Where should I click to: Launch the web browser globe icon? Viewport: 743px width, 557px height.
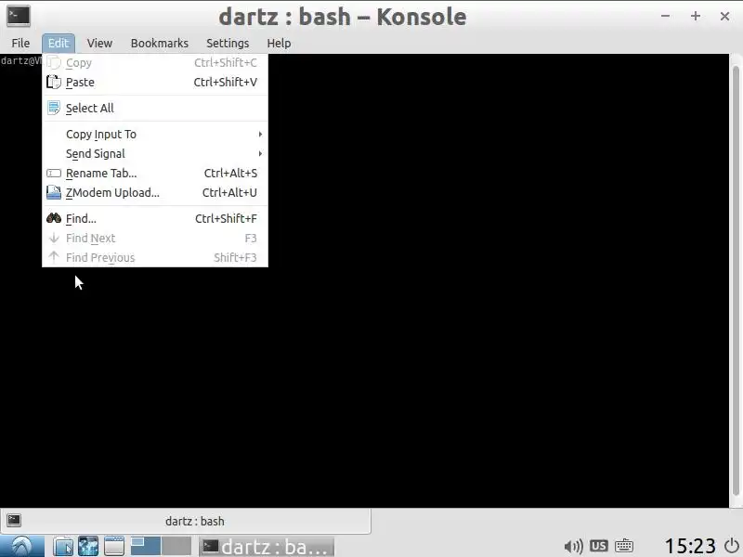point(88,547)
